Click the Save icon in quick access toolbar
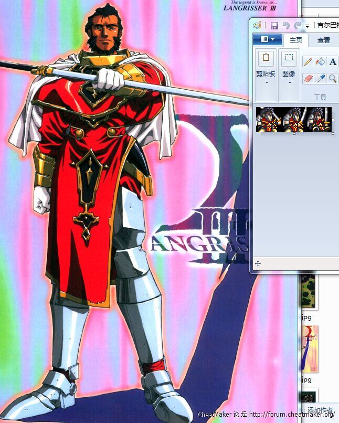The image size is (339, 423). [274, 25]
